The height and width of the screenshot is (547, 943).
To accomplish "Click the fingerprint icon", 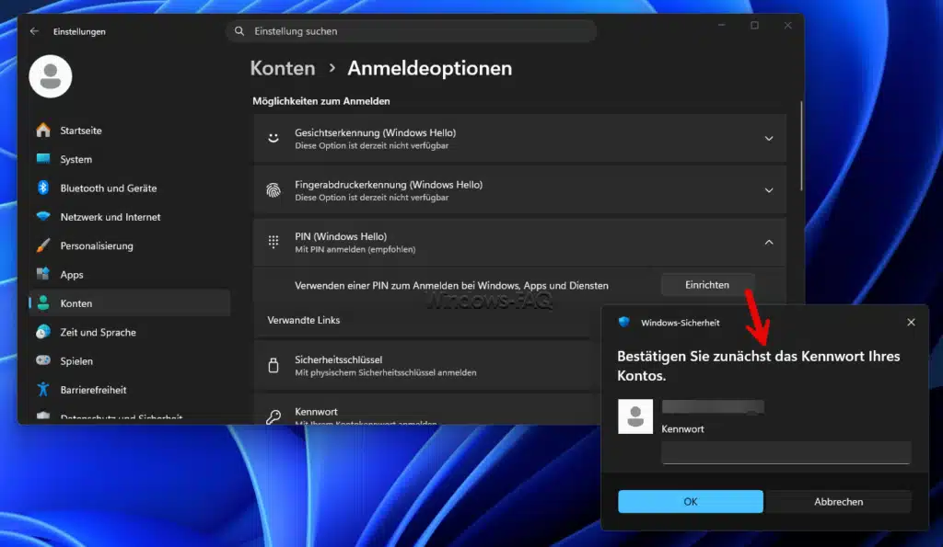I will point(274,190).
